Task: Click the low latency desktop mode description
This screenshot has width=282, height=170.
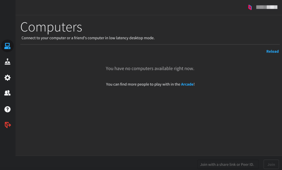Action: (x=88, y=38)
